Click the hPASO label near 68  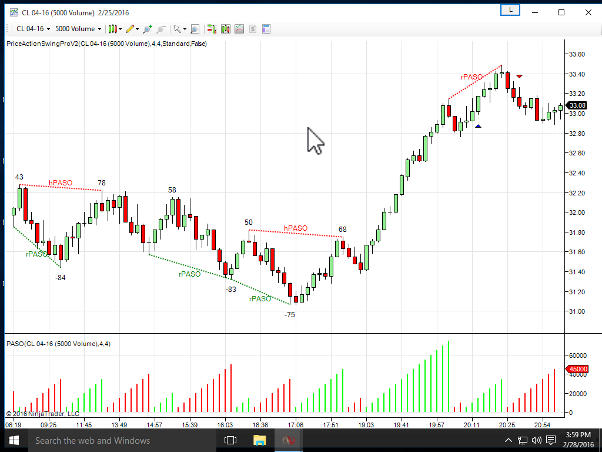click(296, 228)
